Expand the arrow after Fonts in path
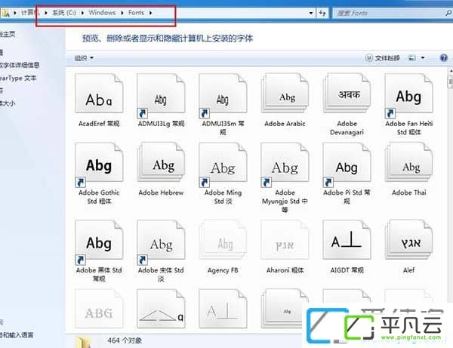453x348 pixels. (x=150, y=13)
